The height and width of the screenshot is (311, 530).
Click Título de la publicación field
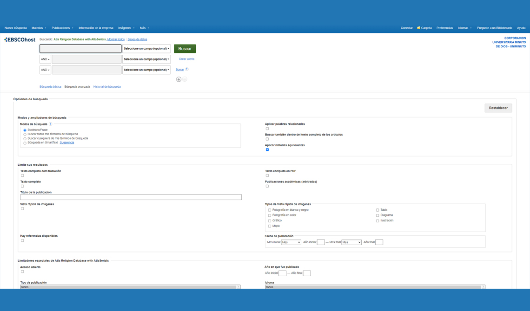click(x=131, y=197)
